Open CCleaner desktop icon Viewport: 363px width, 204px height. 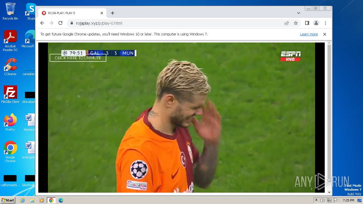[10, 67]
